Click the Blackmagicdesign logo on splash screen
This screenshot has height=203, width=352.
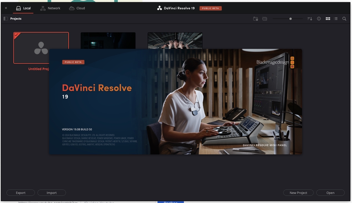tap(275, 62)
